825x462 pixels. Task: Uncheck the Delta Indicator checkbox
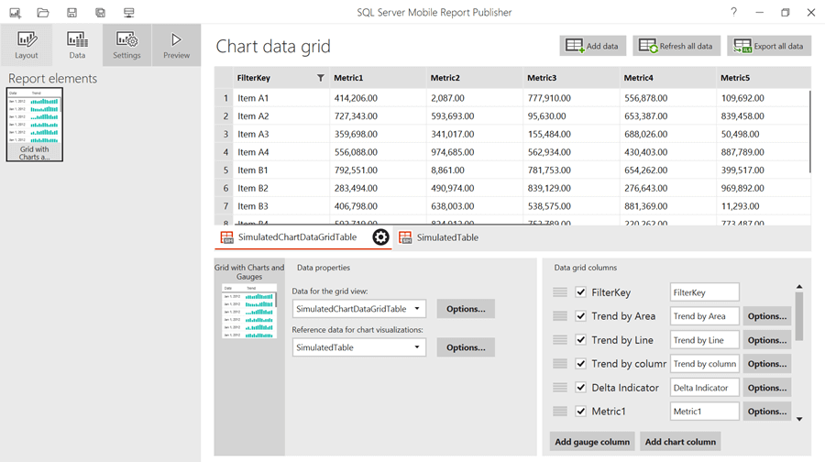pos(581,388)
